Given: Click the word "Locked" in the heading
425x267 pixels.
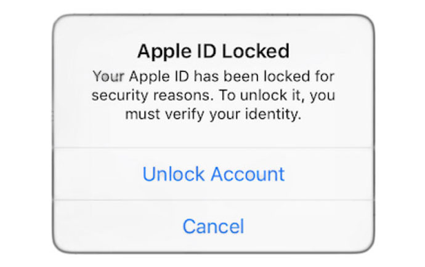Looking at the screenshot, I should 256,50.
